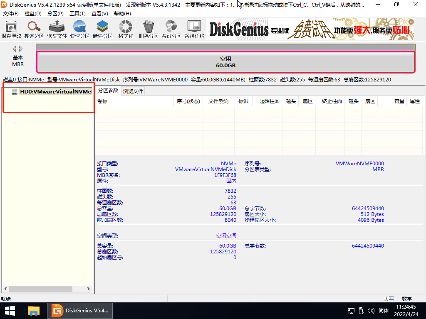Select the 删除分区 (Delete Partition) icon
Viewport: 426px width, 319px height.
pos(149,29)
